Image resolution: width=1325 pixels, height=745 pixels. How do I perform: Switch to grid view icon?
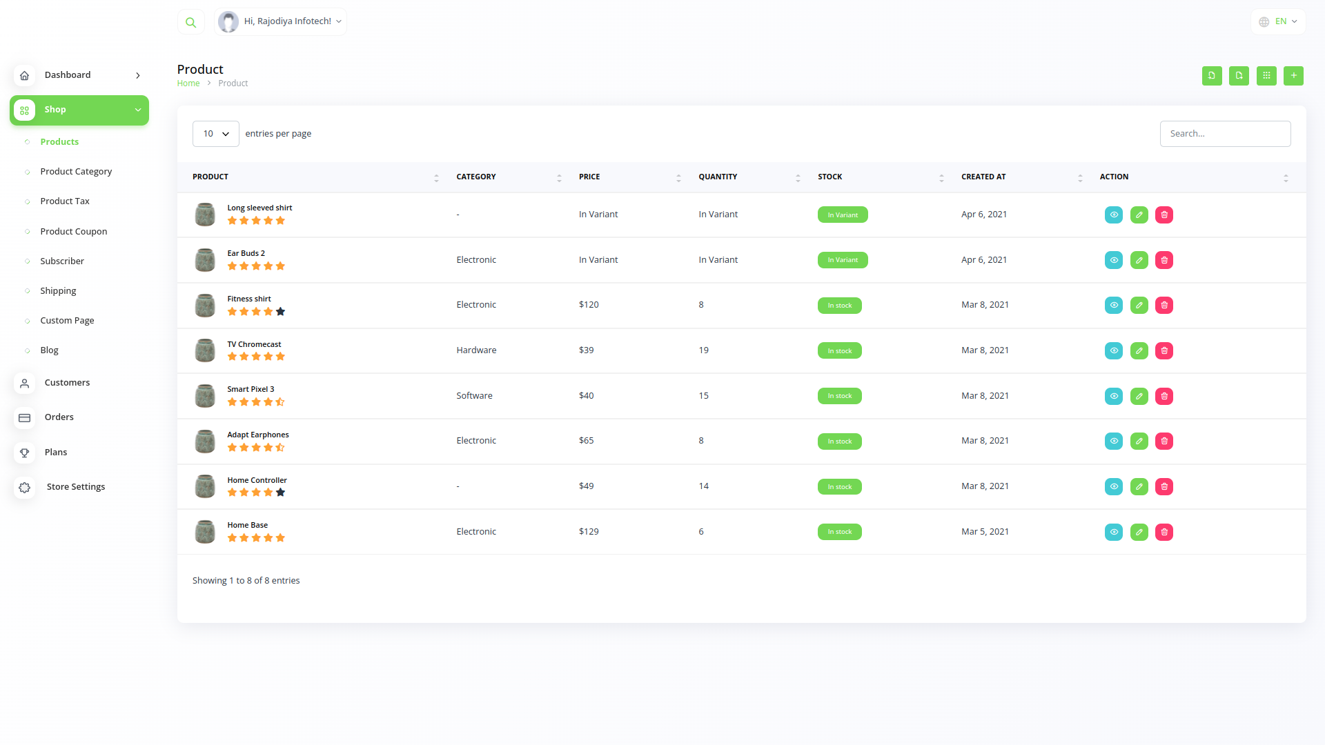pyautogui.click(x=1266, y=76)
